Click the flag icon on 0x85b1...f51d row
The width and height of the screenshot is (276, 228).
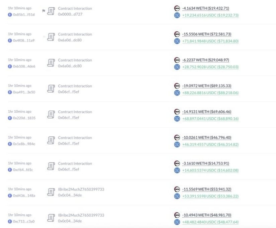point(43,11)
